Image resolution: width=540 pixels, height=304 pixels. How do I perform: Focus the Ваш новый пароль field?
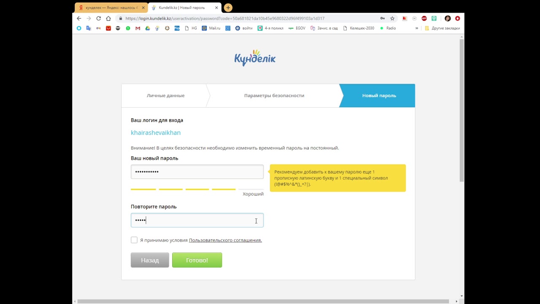coord(197,172)
